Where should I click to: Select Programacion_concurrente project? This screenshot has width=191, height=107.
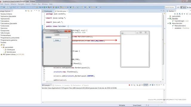(x=10, y=38)
